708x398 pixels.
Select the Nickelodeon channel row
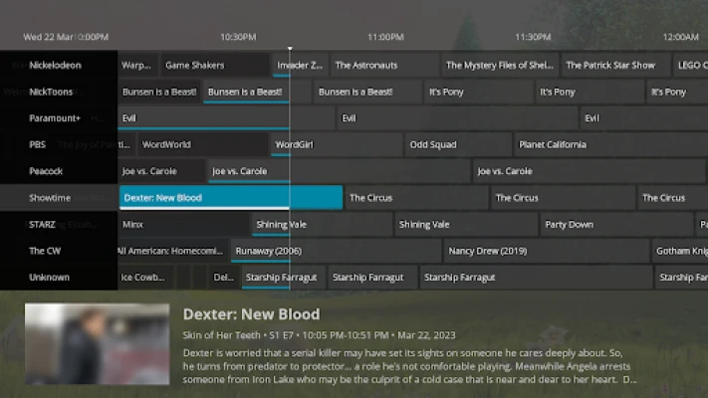point(57,66)
